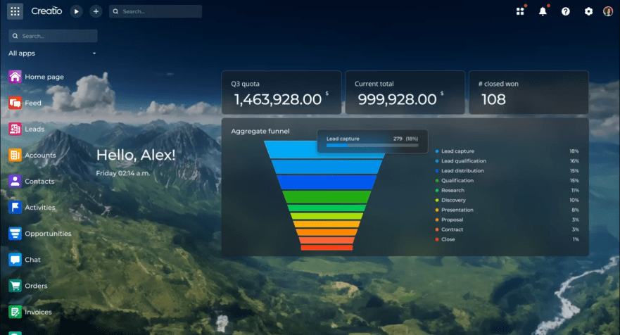Click the run process play button
The width and height of the screenshot is (620, 335).
(x=77, y=11)
